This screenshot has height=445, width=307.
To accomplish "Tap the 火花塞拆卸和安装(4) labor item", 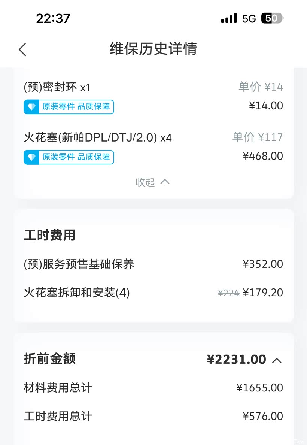I will 77,293.
